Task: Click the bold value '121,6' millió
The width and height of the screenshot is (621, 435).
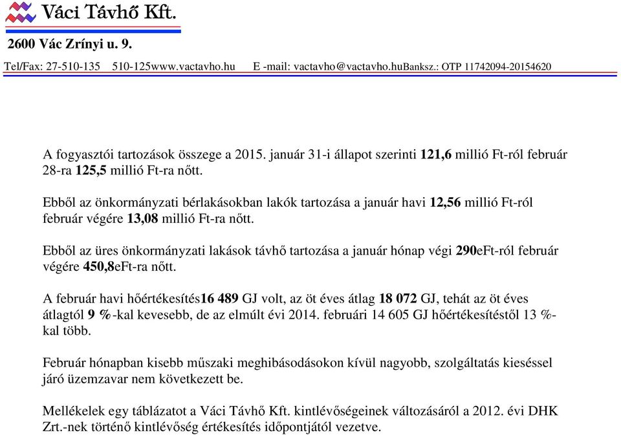Action: [x=435, y=154]
